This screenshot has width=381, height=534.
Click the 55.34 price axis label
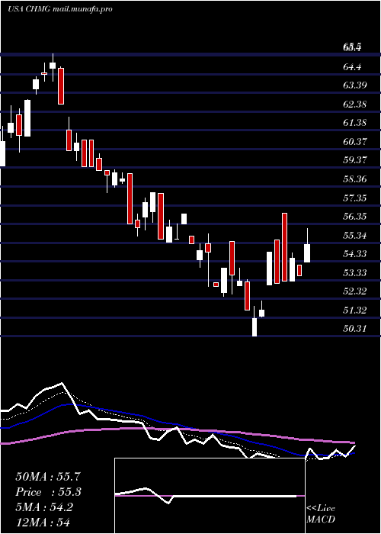(x=354, y=235)
